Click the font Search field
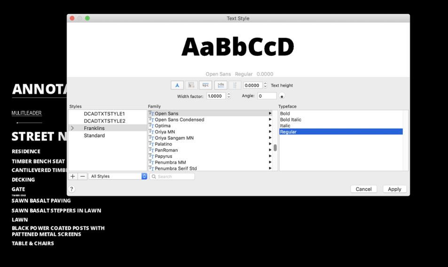Image resolution: width=448 pixels, height=267 pixels. pos(172,176)
